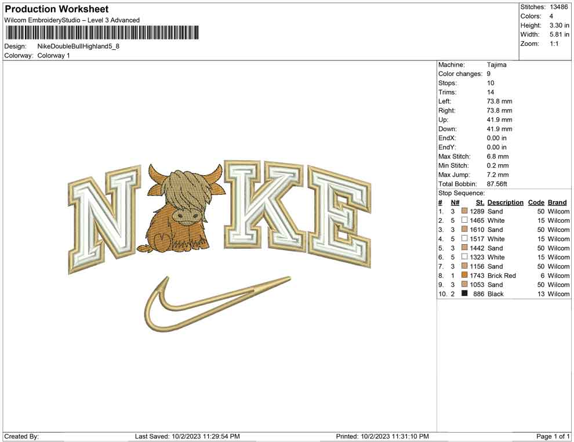Viewport: 574px width, 442px height.
Task: Click the Machine value 'Tajima'
Action: (x=496, y=64)
